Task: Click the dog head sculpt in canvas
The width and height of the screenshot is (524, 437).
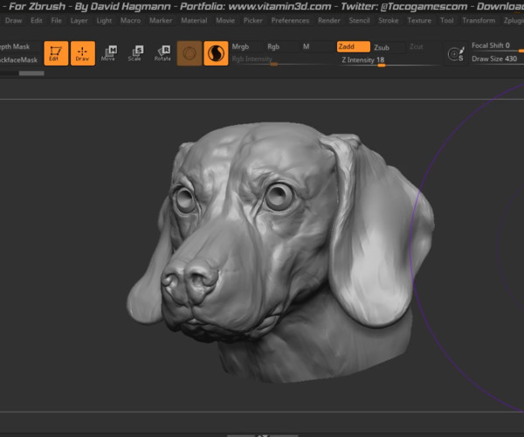Action: pos(280,251)
